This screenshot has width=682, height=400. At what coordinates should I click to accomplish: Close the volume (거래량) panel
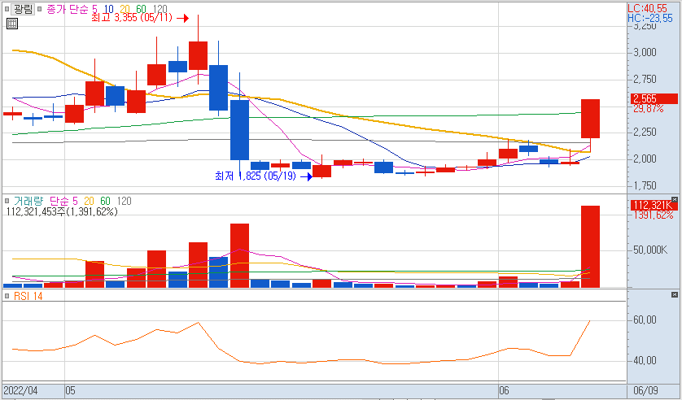pyautogui.click(x=674, y=200)
